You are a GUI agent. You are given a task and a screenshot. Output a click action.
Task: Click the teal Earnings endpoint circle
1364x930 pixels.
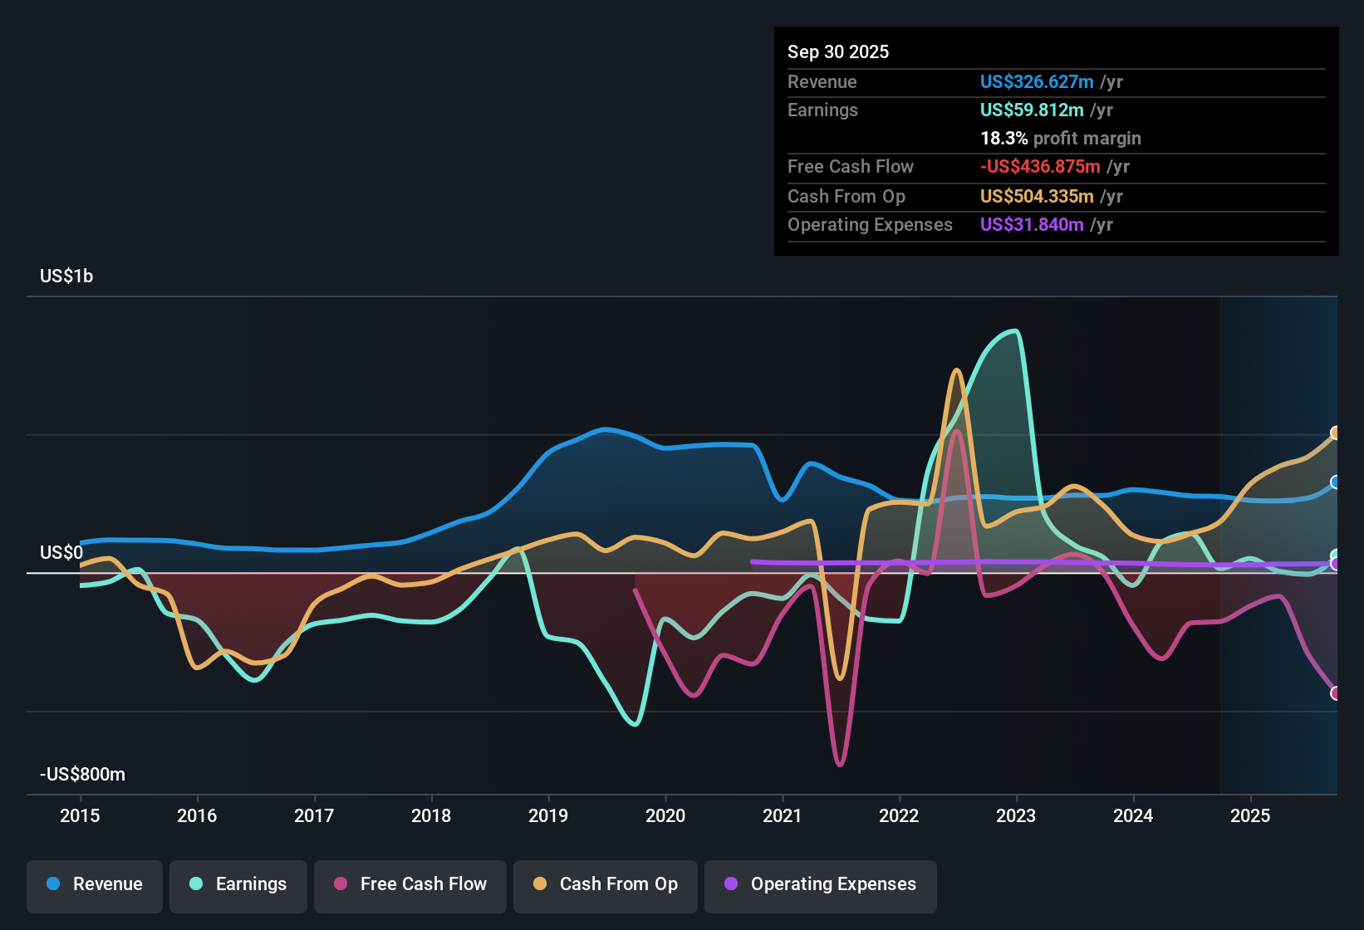click(1336, 555)
